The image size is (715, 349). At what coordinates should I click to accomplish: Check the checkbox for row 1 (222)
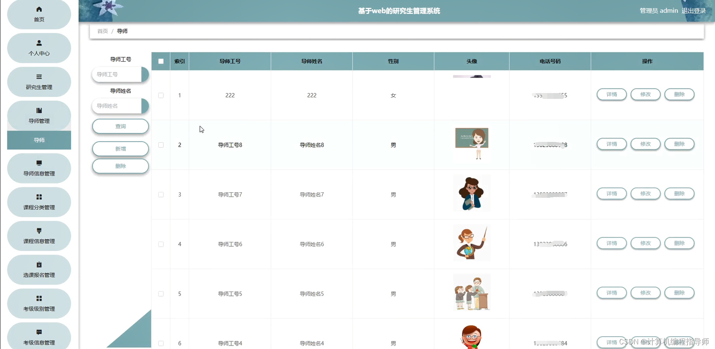point(161,95)
